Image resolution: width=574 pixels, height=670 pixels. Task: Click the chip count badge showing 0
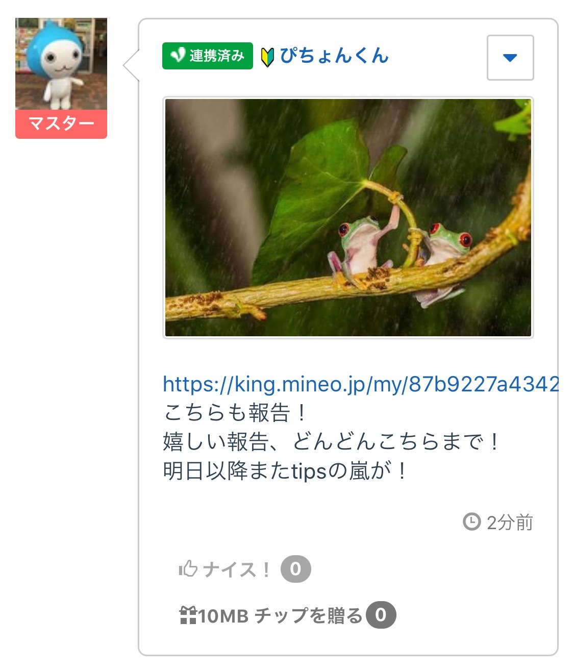click(381, 615)
